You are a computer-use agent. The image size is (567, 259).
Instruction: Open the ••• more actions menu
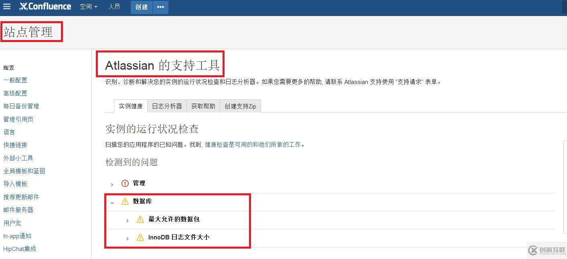(160, 7)
